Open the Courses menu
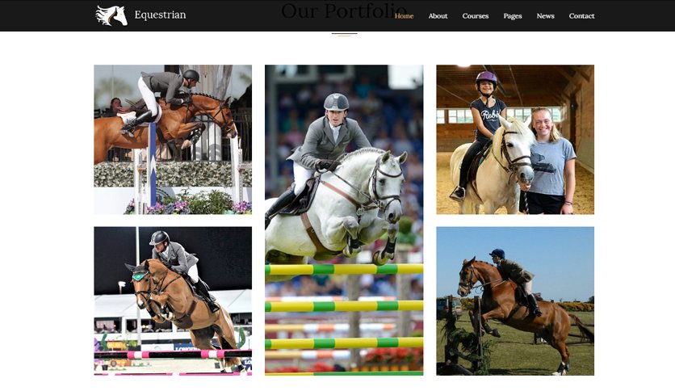This screenshot has height=391, width=675. coord(476,16)
